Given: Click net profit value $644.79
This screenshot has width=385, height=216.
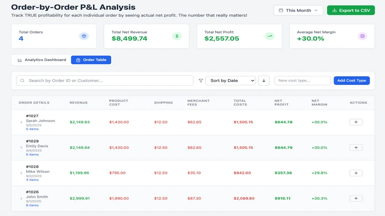Looking at the screenshot, I should (x=283, y=148).
